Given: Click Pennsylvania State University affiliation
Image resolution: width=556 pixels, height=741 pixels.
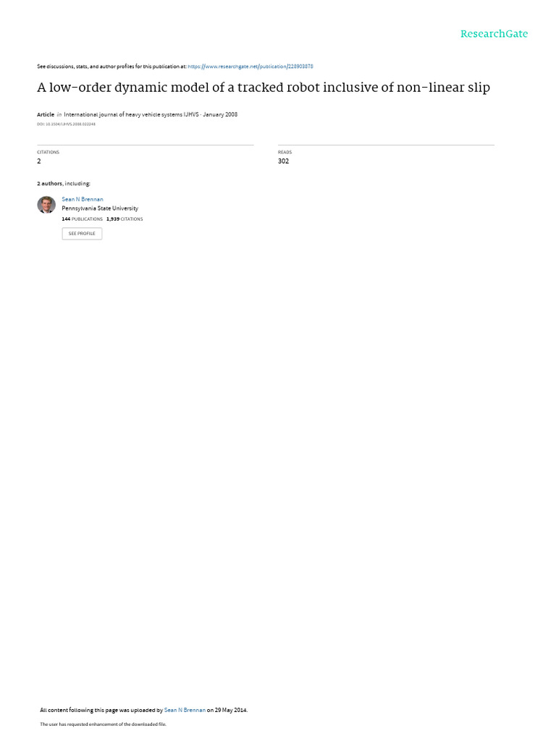Looking at the screenshot, I should 100,208.
